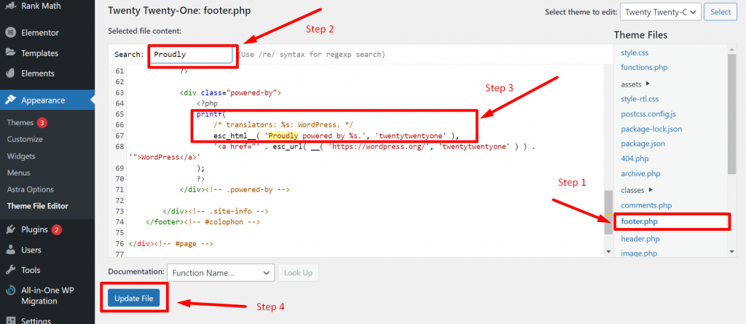The image size is (746, 324).
Task: Click the Rank Math bar-chart icon
Action: 10,7
